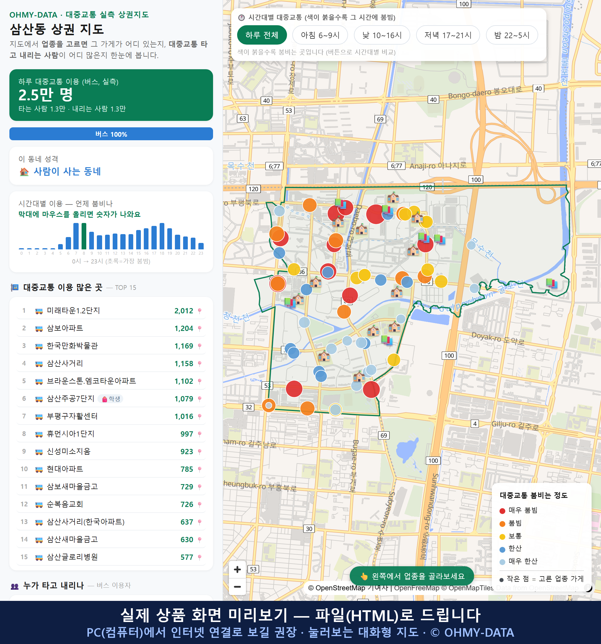Click the clock icon in time filter panel
601x644 pixels.
[242, 18]
